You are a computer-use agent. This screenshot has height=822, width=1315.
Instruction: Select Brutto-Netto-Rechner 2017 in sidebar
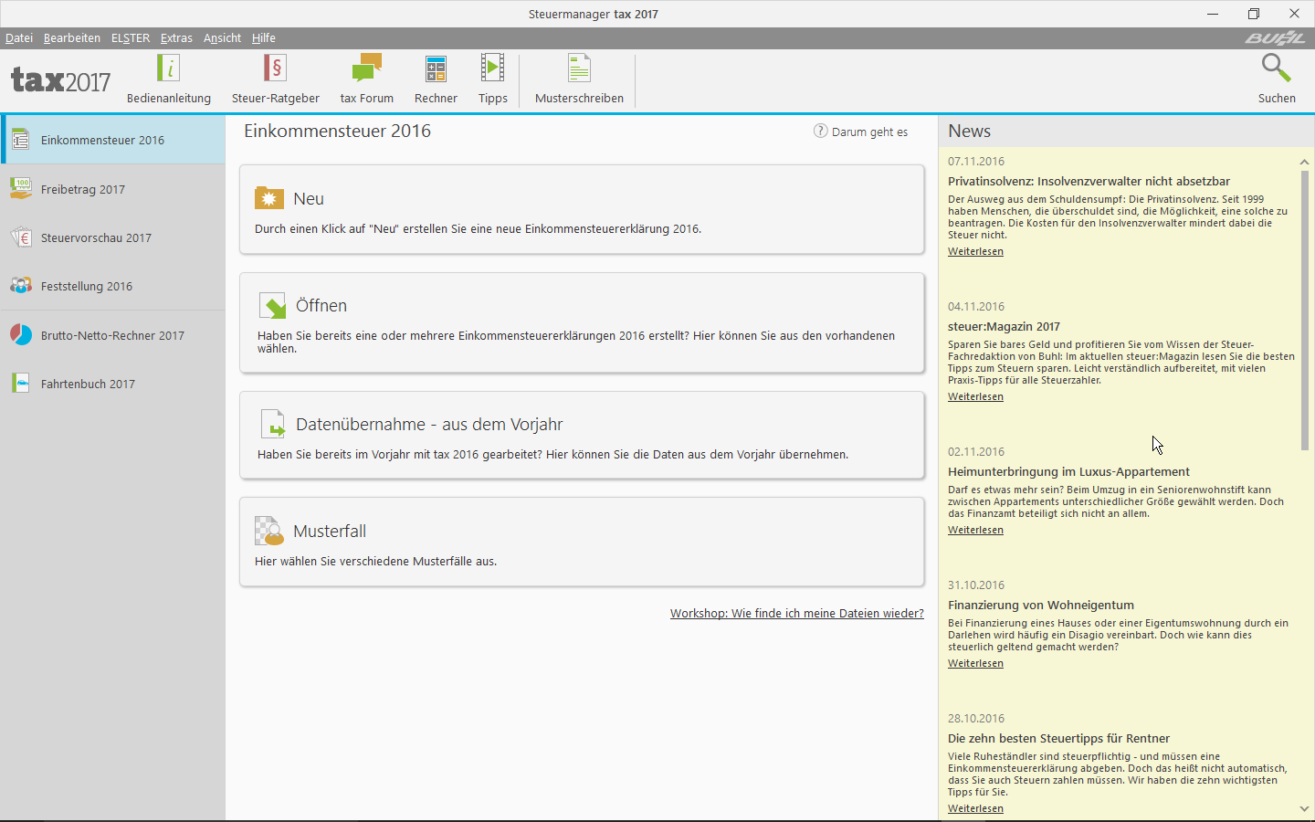click(112, 335)
